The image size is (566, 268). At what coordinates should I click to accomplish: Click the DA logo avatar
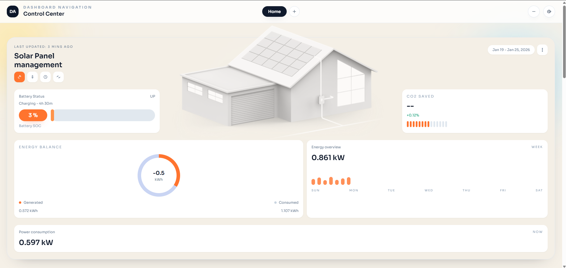[x=13, y=11]
